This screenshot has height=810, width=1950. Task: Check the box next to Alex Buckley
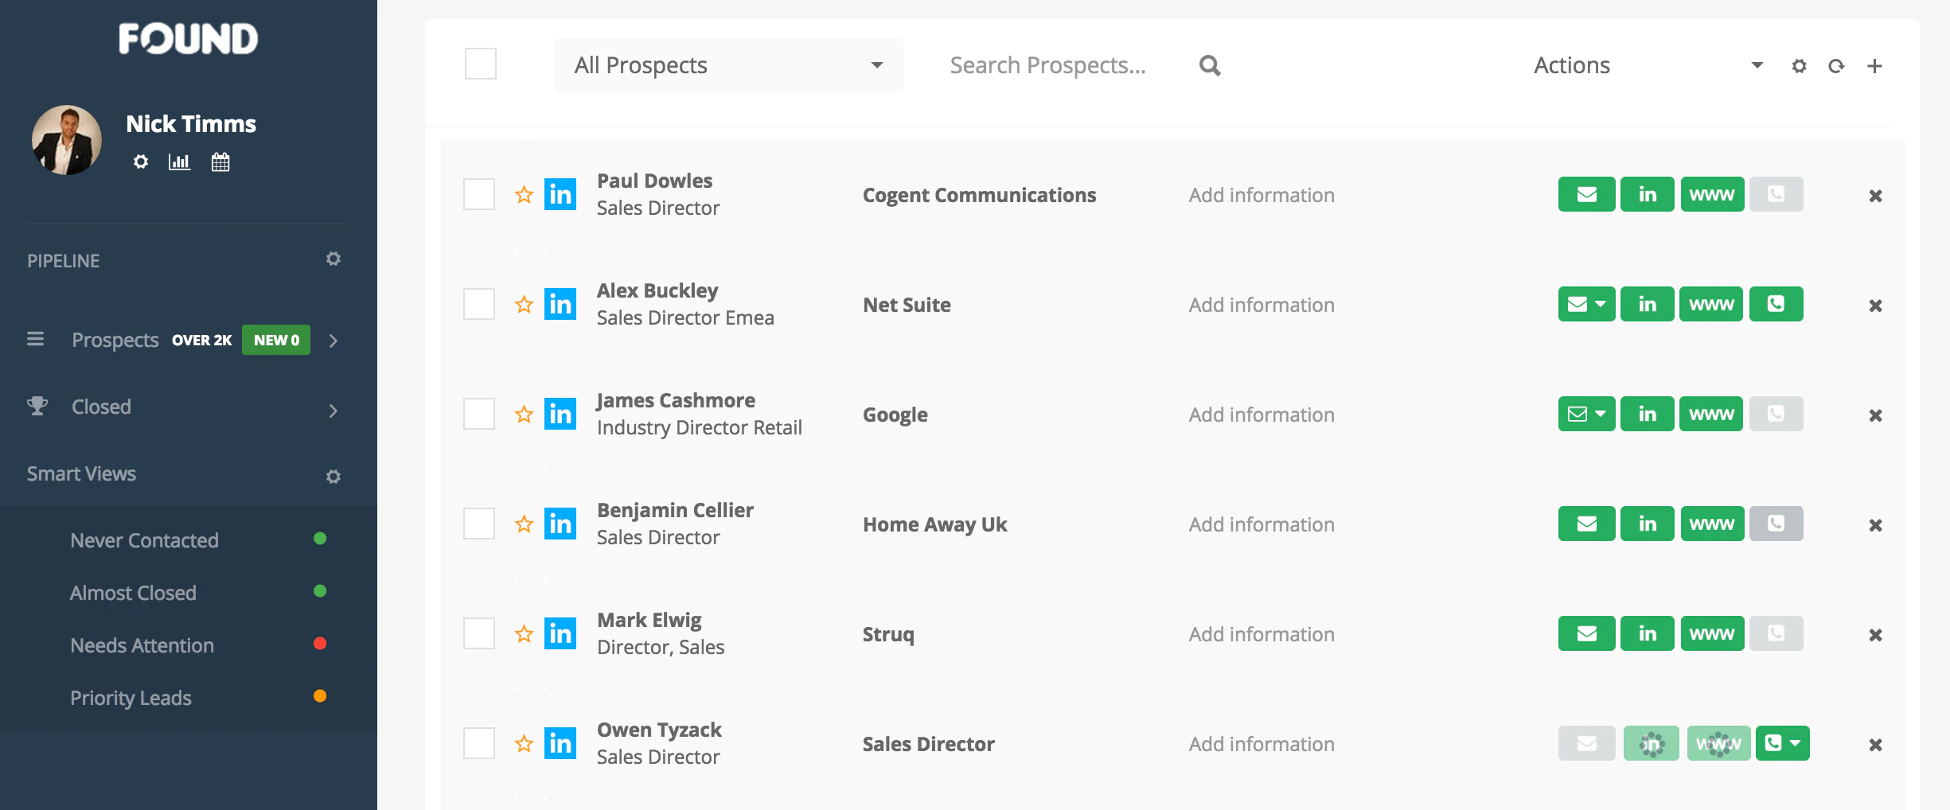pyautogui.click(x=479, y=305)
